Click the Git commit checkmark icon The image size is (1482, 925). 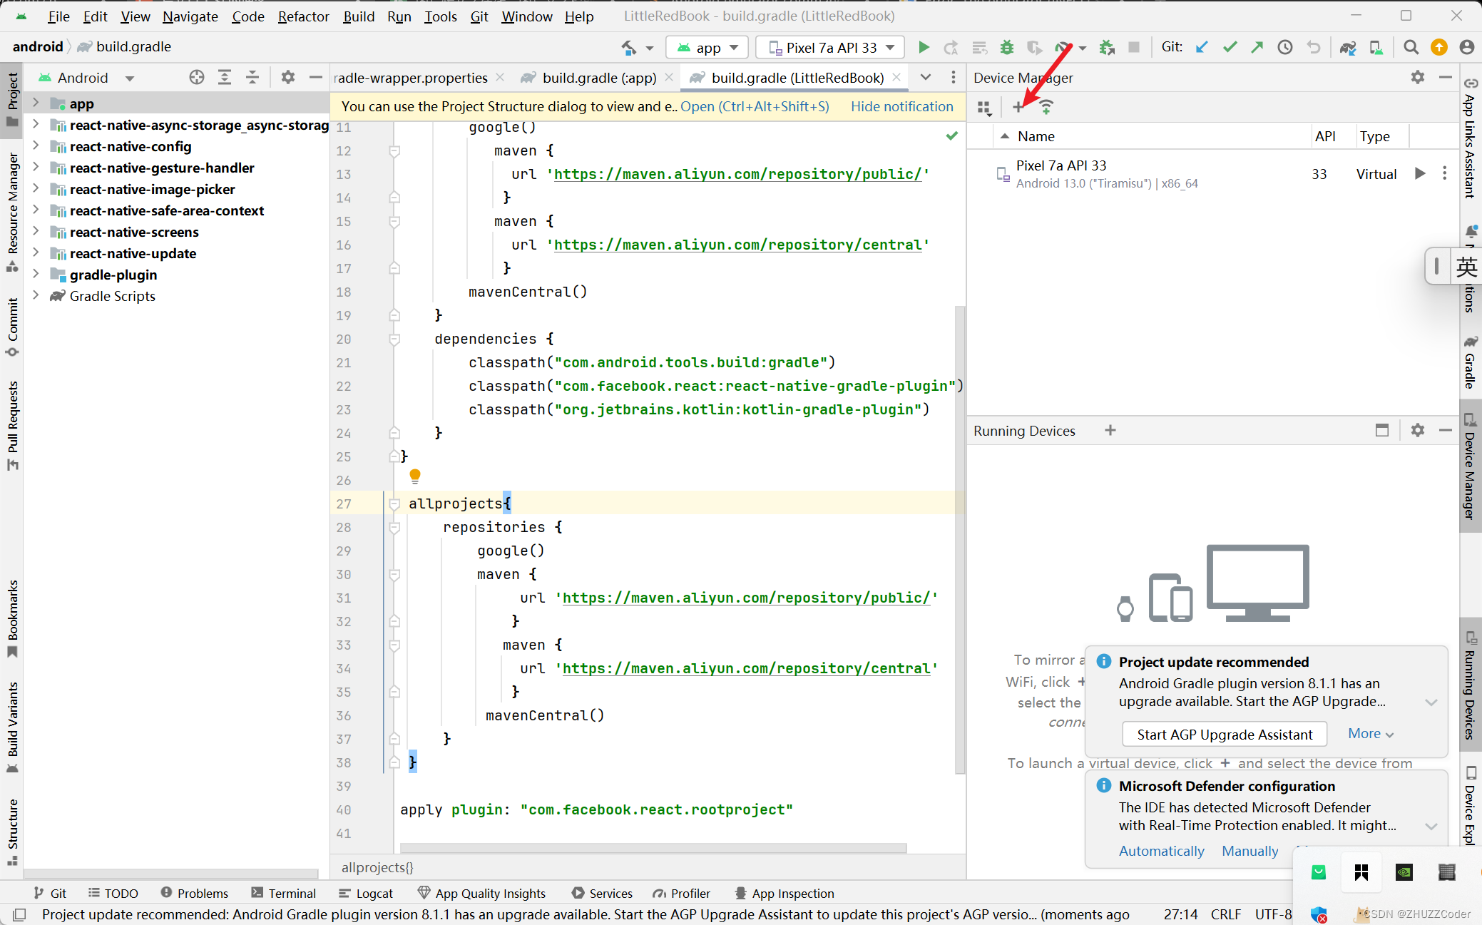tap(1230, 47)
